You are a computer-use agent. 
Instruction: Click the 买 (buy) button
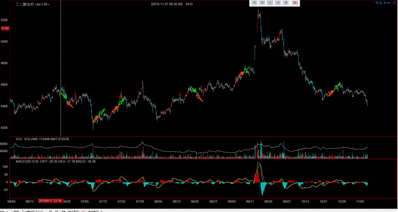(254, 3)
